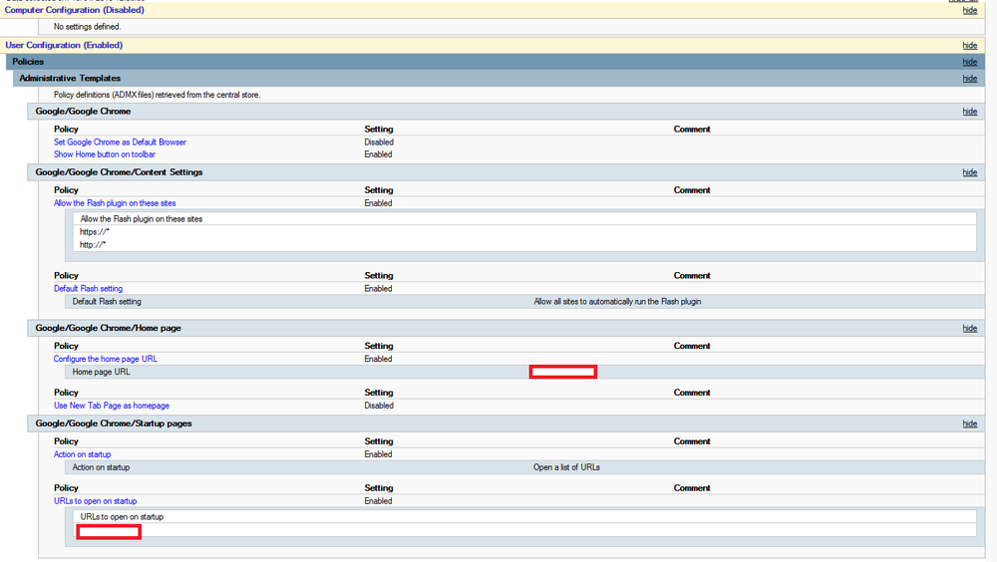Click Disabled setting for New Tab Page homepage
Screen dimensions: 997x562
point(379,406)
